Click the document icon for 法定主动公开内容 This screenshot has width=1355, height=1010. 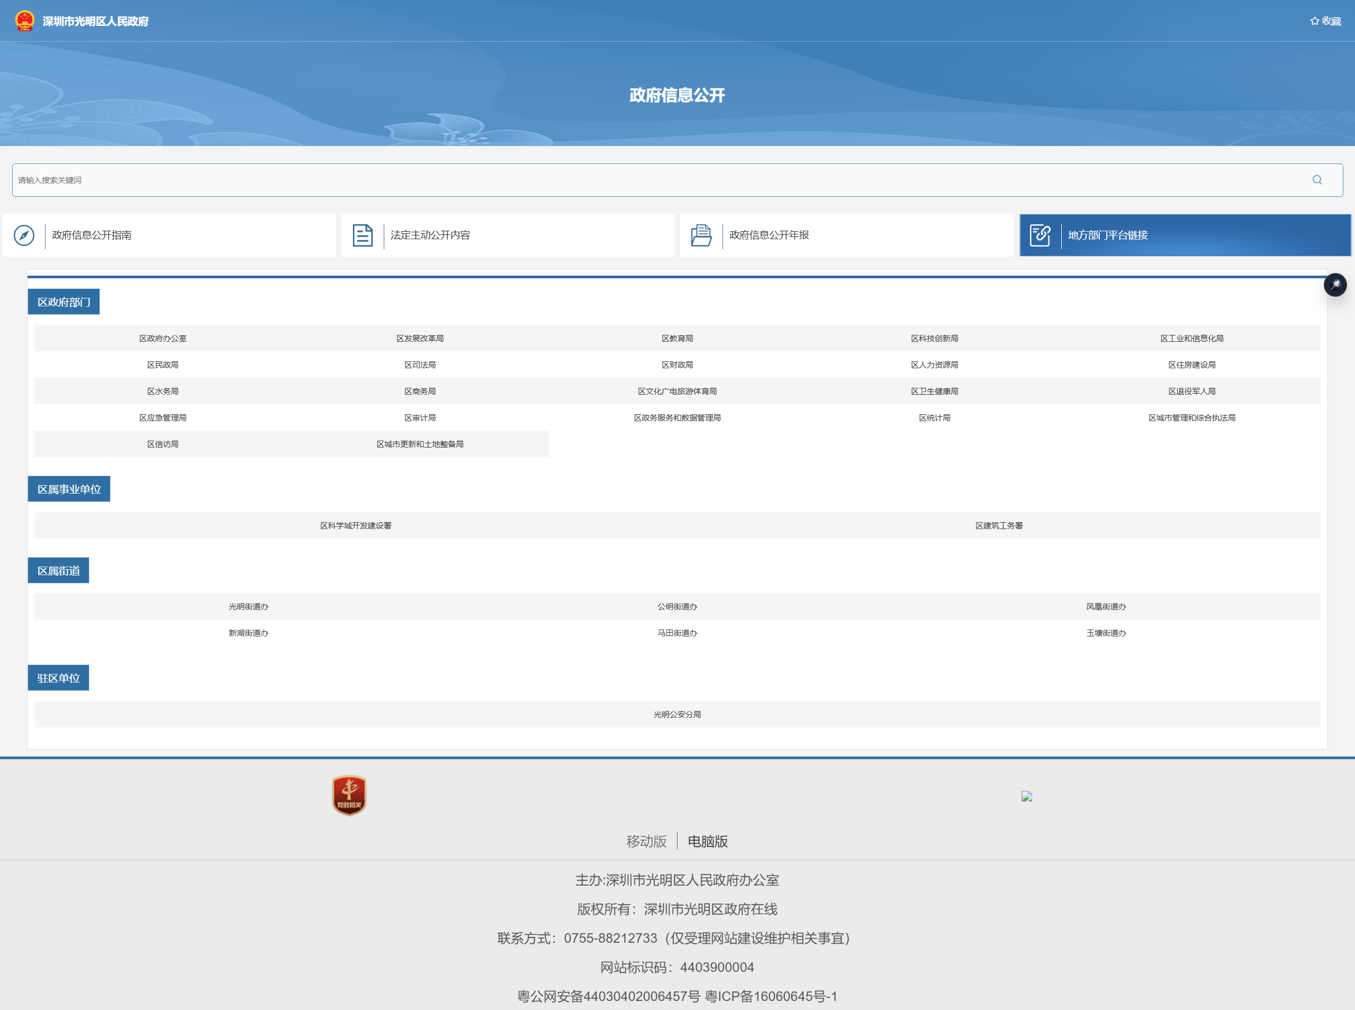(363, 235)
